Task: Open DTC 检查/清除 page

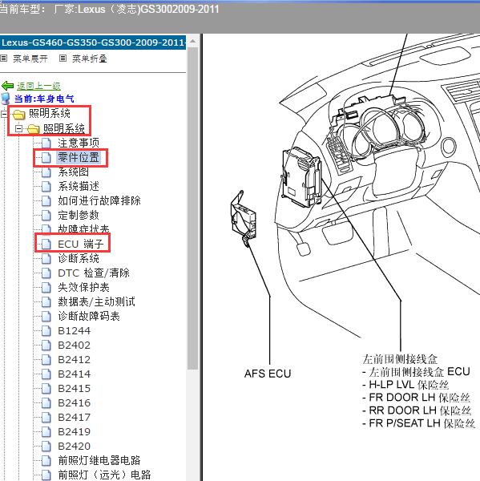Action: (94, 273)
